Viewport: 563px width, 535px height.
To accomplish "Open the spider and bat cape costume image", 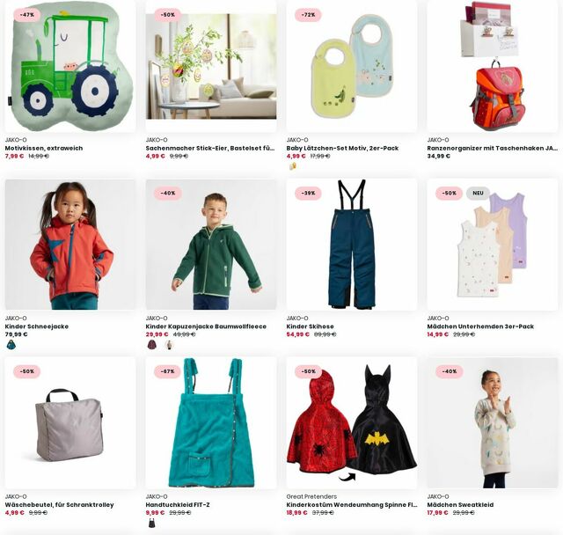I will click(352, 422).
